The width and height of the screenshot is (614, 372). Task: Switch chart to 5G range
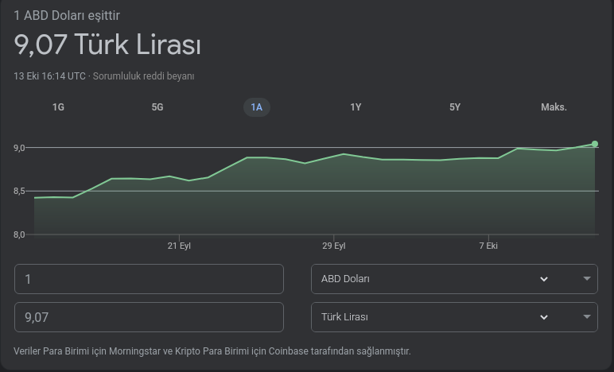157,107
